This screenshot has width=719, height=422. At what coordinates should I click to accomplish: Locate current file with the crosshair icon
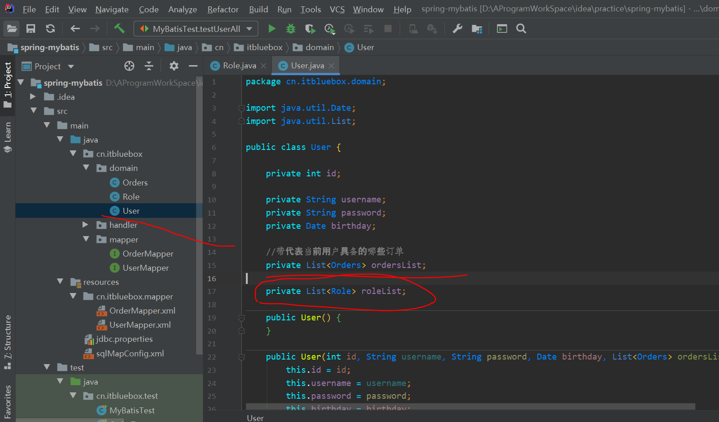pyautogui.click(x=130, y=66)
